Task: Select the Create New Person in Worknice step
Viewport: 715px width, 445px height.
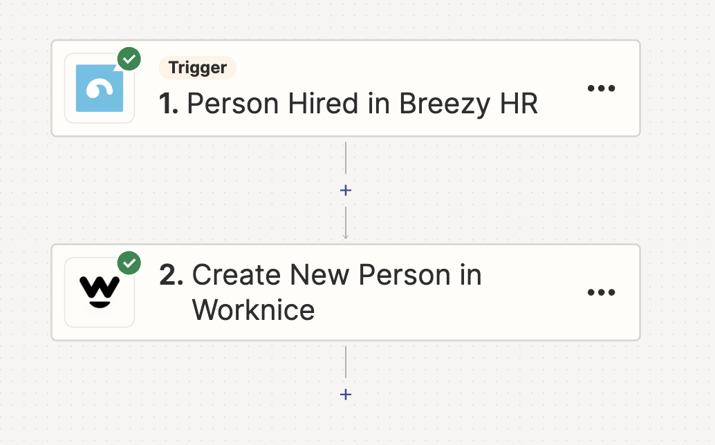Action: click(335, 292)
